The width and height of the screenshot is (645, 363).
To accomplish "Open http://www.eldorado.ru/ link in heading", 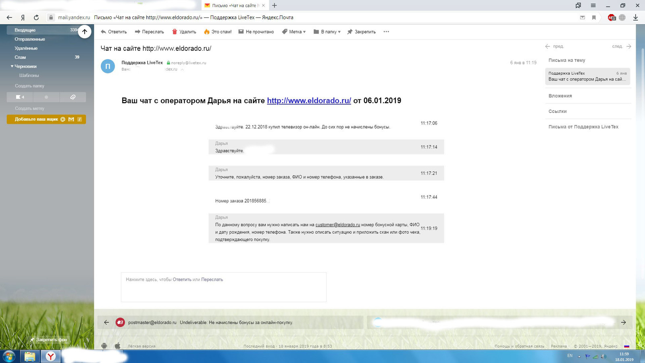I will point(309,100).
